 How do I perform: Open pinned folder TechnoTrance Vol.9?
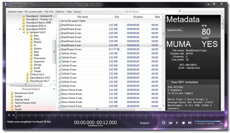[25, 103]
